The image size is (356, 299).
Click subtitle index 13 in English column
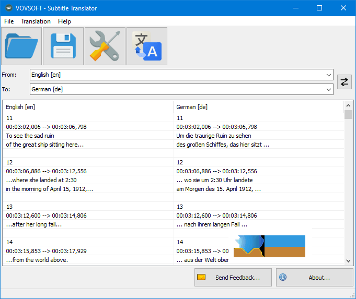click(9, 207)
